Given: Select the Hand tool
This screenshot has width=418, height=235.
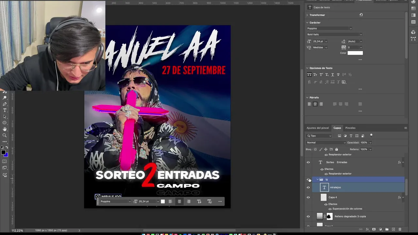Looking at the screenshot, I should (5, 129).
